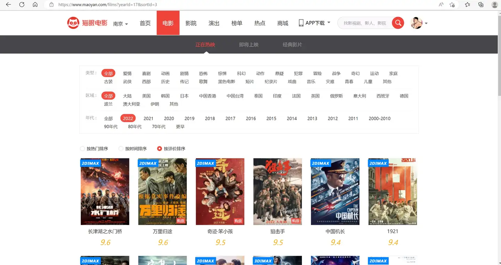Click the phone icon beside APP下载
Viewport: 501px width, 265px height.
pyautogui.click(x=301, y=23)
